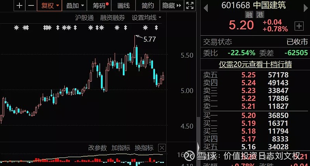The image size is (310, 166).
Task: Select 买一 price 5.20
Action: 248,115
